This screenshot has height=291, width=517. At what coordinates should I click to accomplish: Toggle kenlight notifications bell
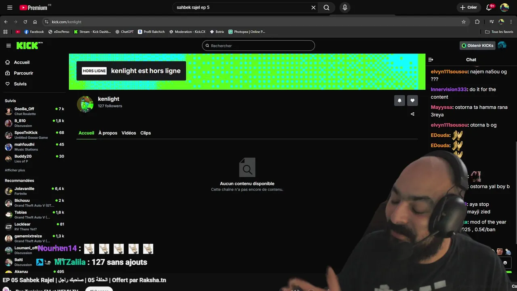click(x=399, y=101)
